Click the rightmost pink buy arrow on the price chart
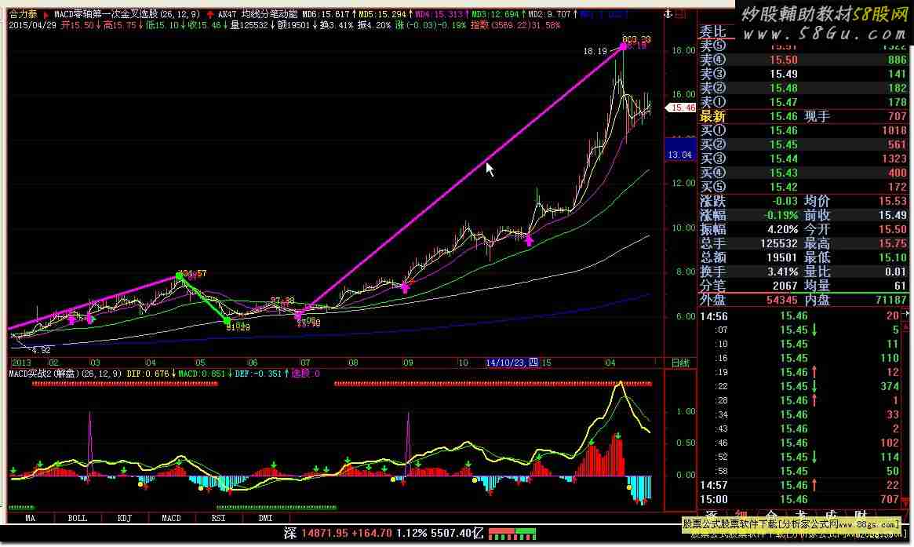The height and width of the screenshot is (547, 914). pos(529,239)
